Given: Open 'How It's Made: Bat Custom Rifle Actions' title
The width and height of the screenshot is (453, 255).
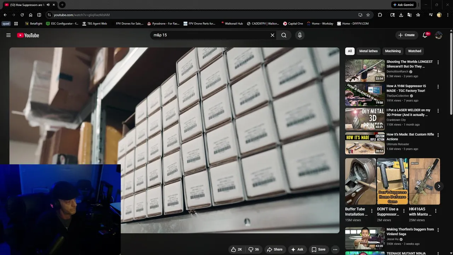Looking at the screenshot, I should coord(410,137).
